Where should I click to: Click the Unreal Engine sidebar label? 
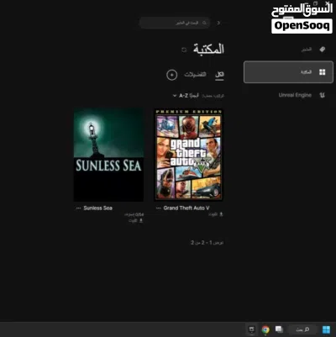[295, 95]
